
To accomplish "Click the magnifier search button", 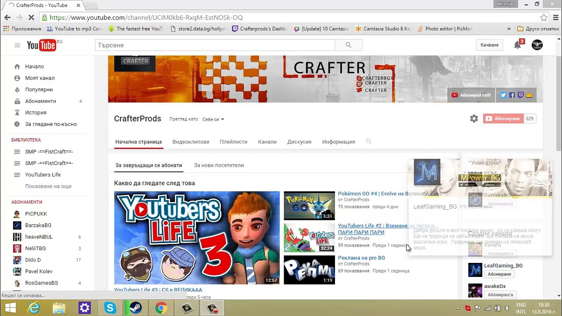I will tap(349, 45).
